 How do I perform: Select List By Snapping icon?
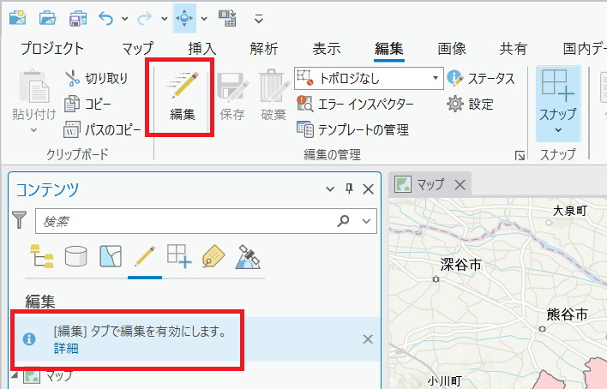point(179,256)
